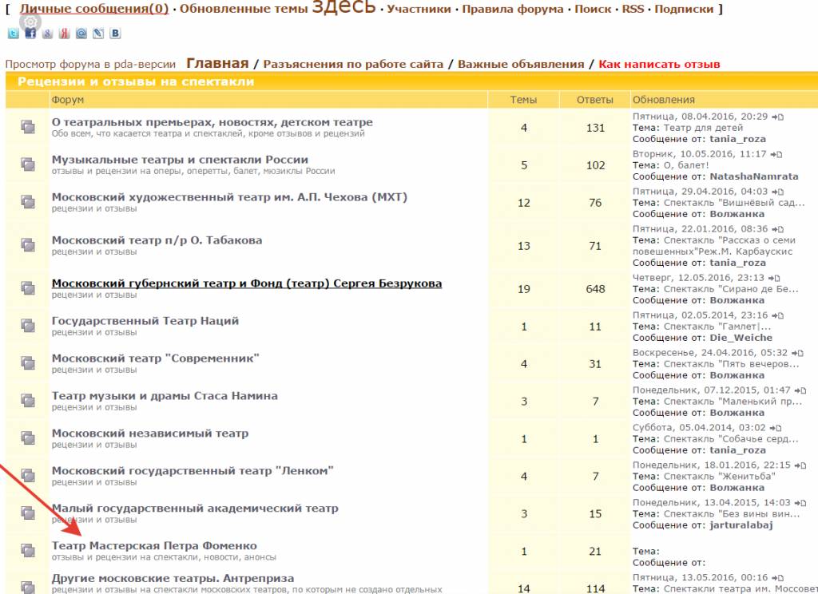Jump to last post dated 02.05.2014 via arrow icon

(x=777, y=315)
